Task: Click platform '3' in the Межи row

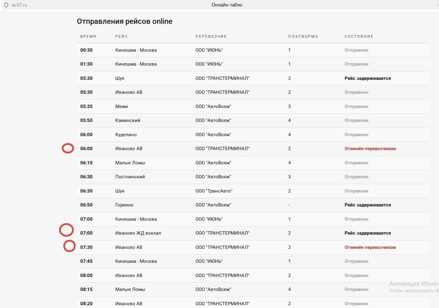Action: 289,106
